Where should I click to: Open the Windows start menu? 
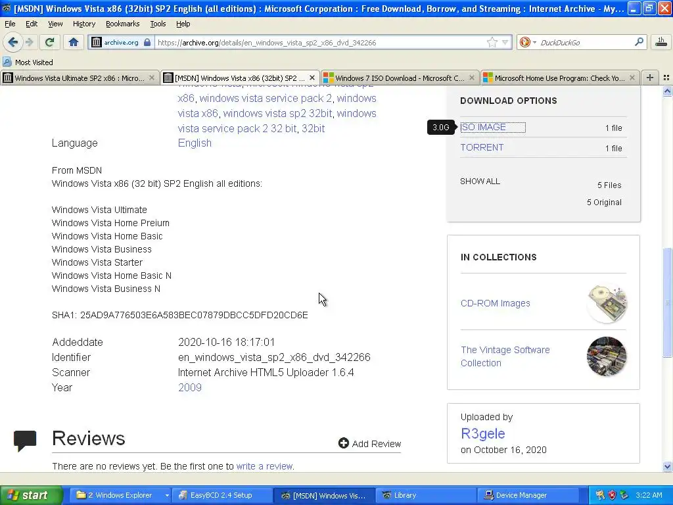coord(32,495)
